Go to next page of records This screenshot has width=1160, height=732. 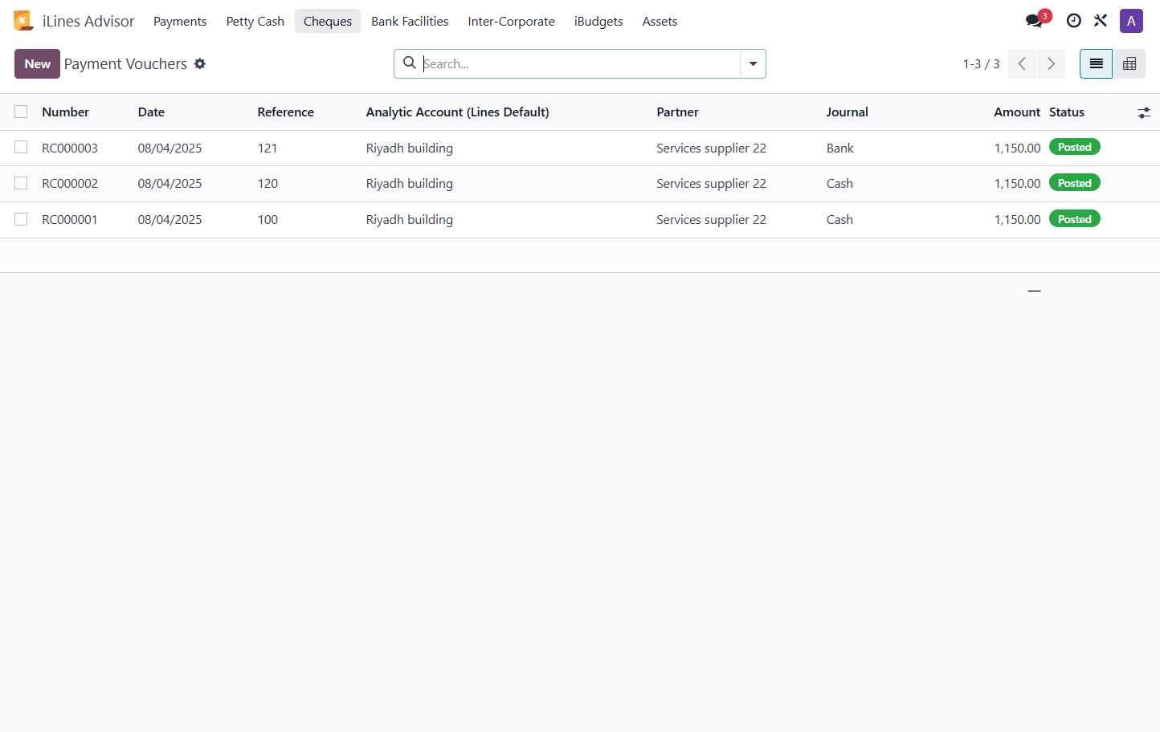(1051, 63)
